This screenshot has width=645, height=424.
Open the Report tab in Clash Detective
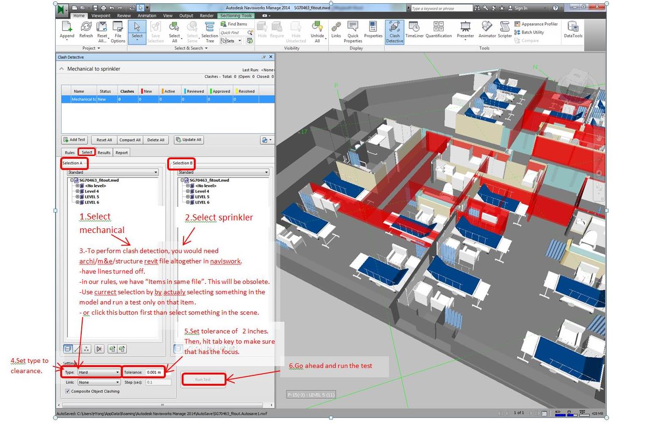[x=121, y=153]
